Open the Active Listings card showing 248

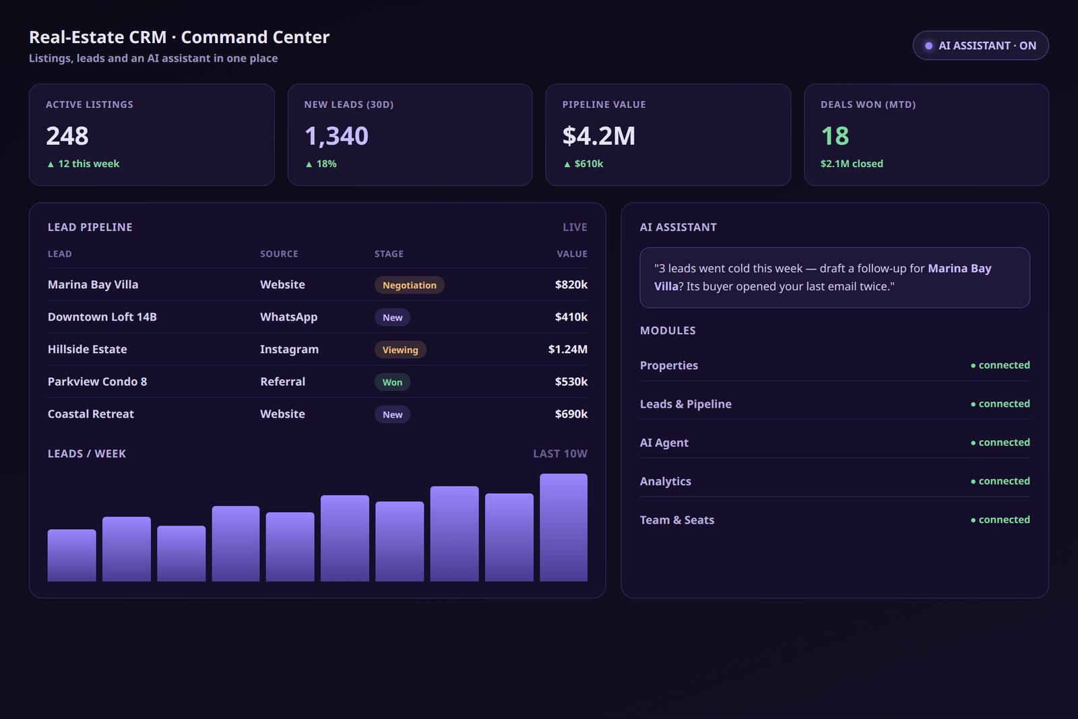click(x=152, y=135)
